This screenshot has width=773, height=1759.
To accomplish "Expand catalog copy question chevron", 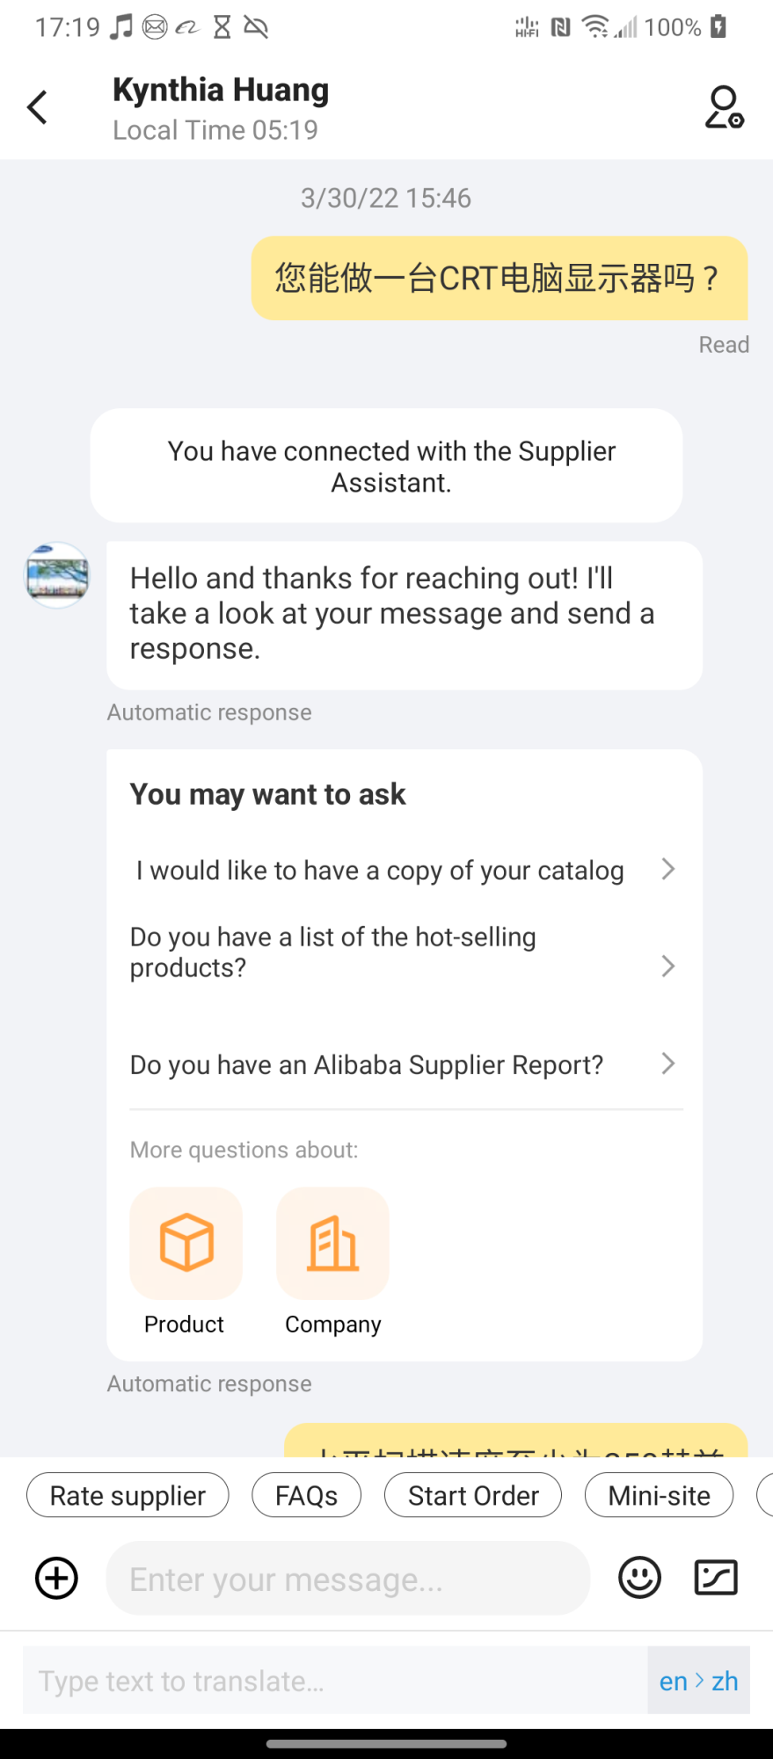I will 668,870.
